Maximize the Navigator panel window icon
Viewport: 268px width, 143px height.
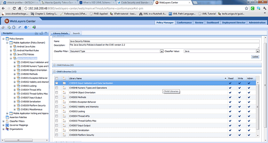tap(46, 33)
